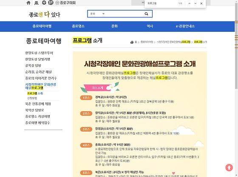Screen dimensions: 238x177
Task: Click the page vertical scrollbar thumb
Action: [236, 45]
